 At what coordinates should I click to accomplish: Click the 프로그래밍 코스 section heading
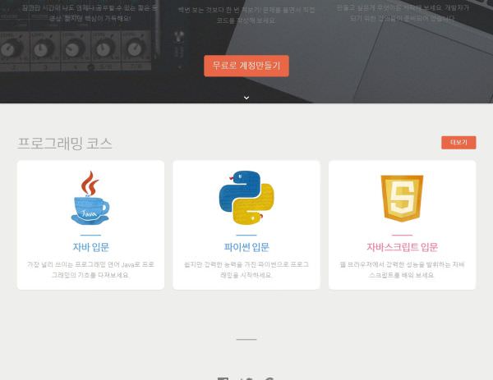pos(65,144)
